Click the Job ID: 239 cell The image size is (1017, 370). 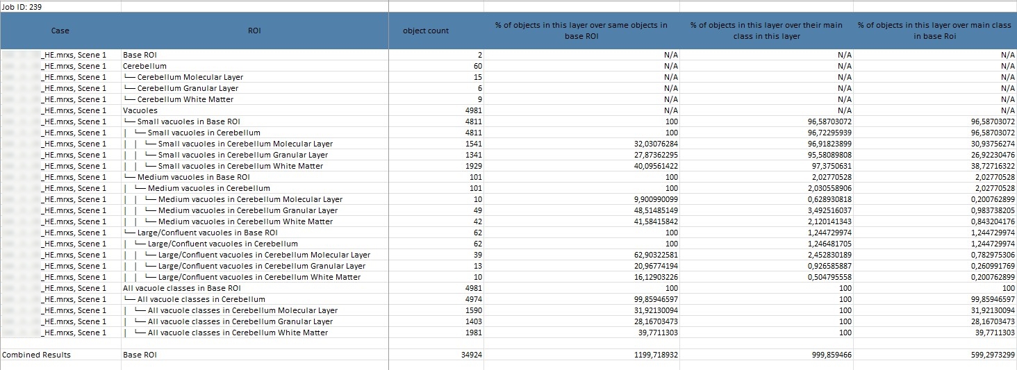coord(21,6)
